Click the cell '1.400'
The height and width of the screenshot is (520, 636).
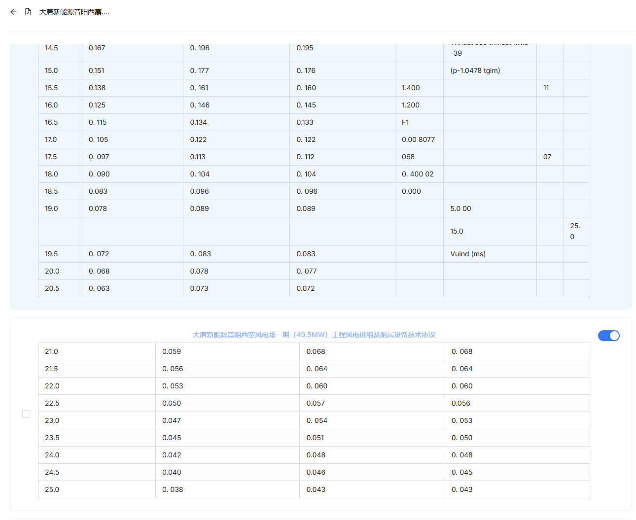coord(419,88)
